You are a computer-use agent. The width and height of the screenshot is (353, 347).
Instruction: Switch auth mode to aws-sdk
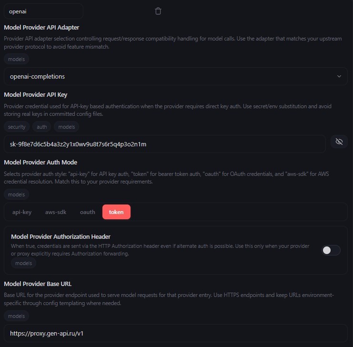(56, 212)
